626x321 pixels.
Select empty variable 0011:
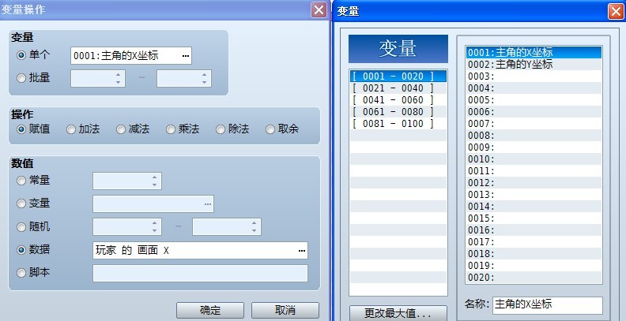tap(534, 171)
